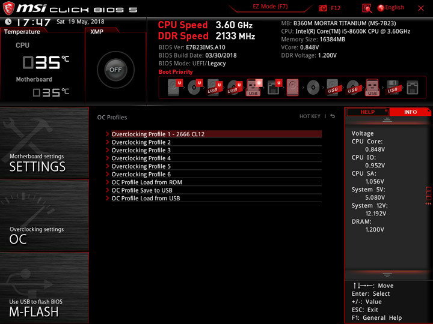433x324 pixels.
Task: Click the time display 17:47
Action: 34,22
